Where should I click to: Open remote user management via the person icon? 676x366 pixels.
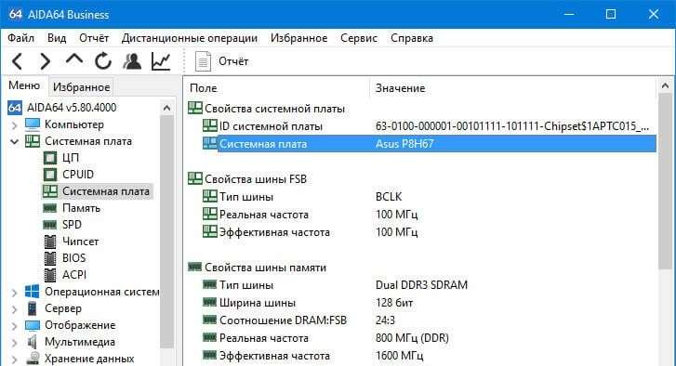pyautogui.click(x=132, y=61)
